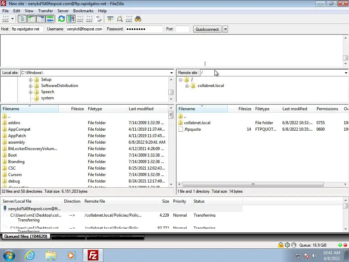Expand the Speech folder node
This screenshot has height=262, width=349.
coord(30,92)
